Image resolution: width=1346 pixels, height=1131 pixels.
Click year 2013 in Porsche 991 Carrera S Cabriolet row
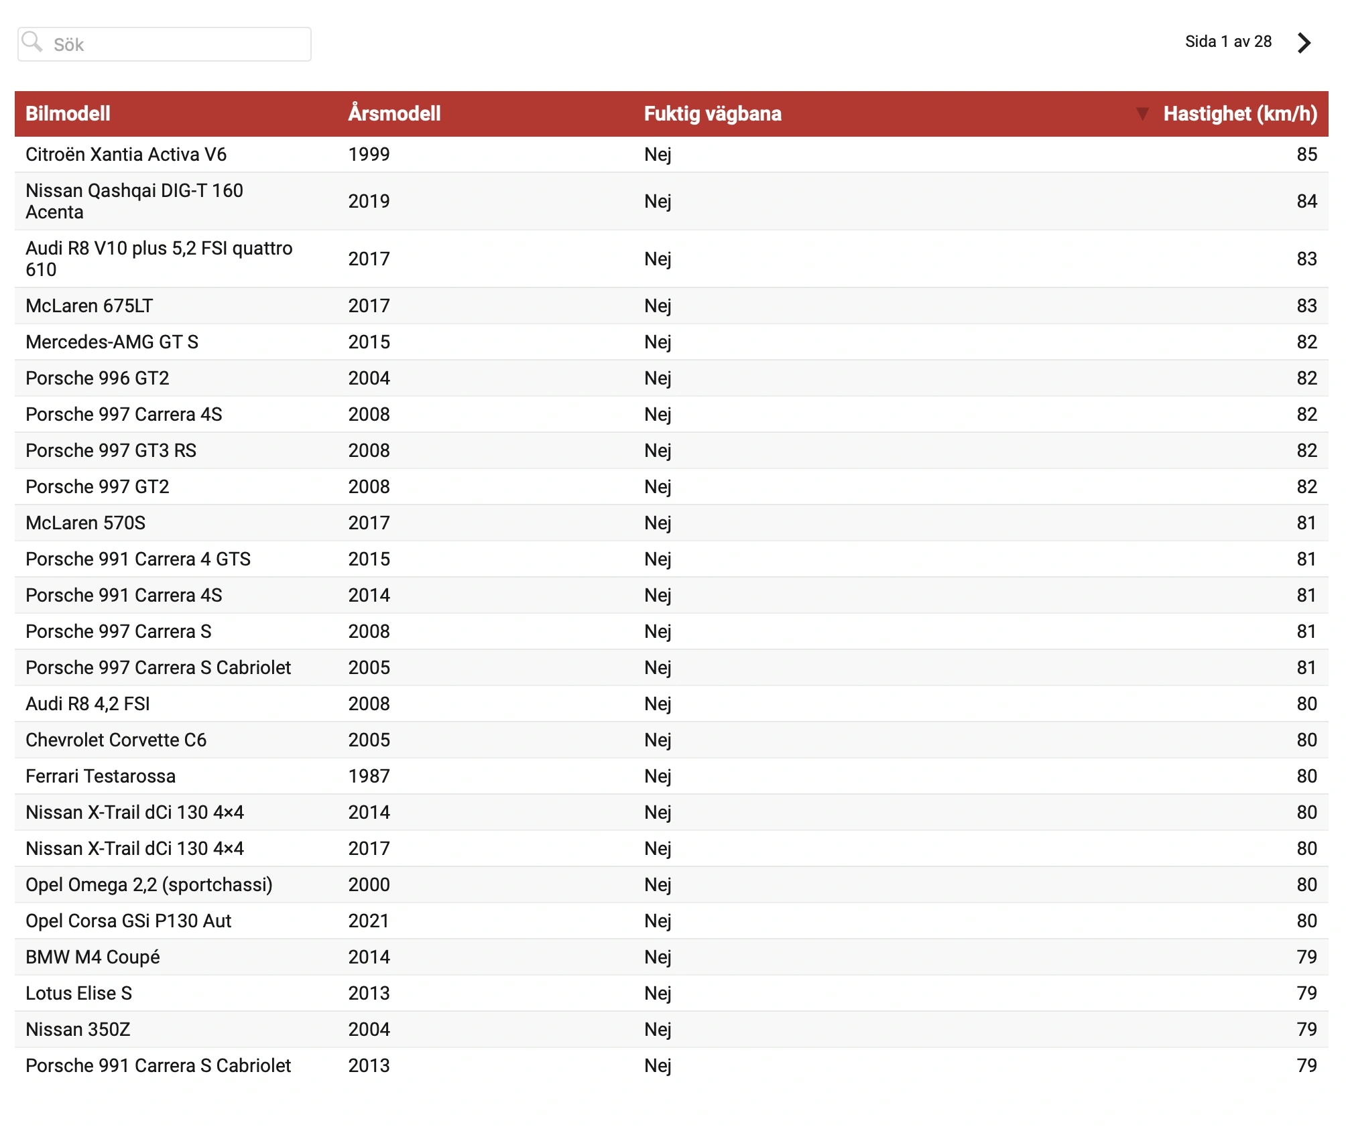pos(369,1066)
